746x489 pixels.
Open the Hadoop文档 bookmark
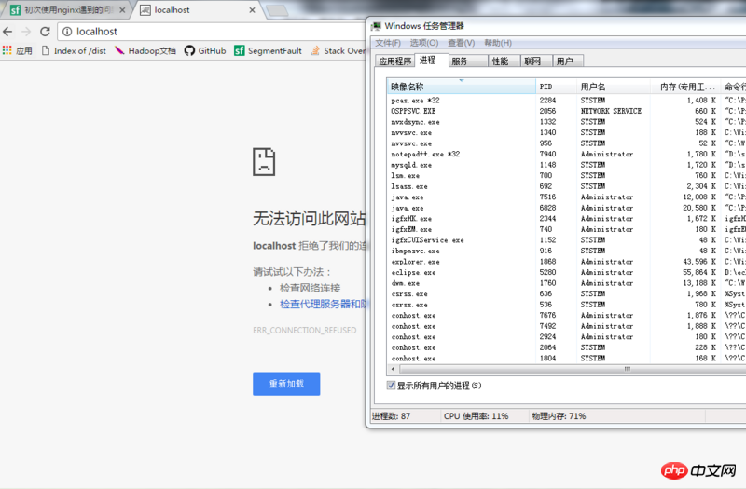(x=145, y=50)
